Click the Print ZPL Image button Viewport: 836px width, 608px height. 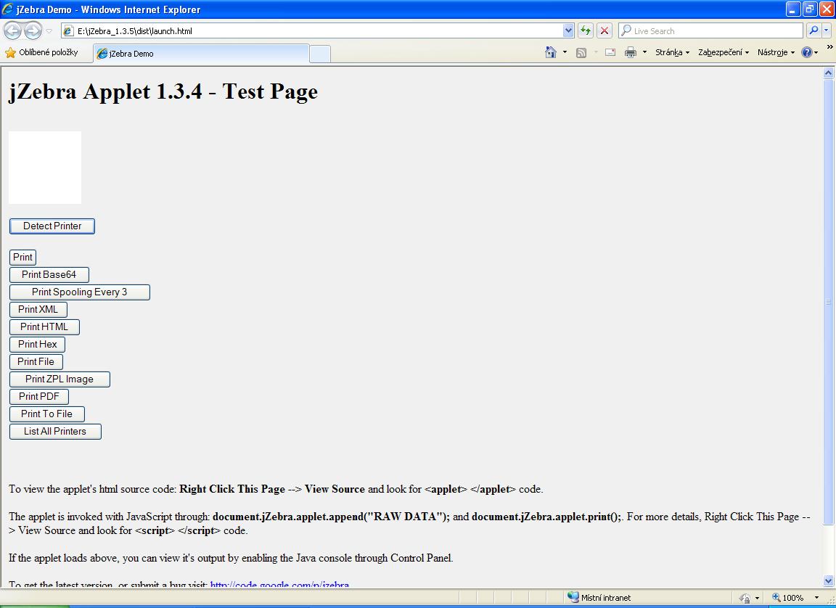pos(60,379)
